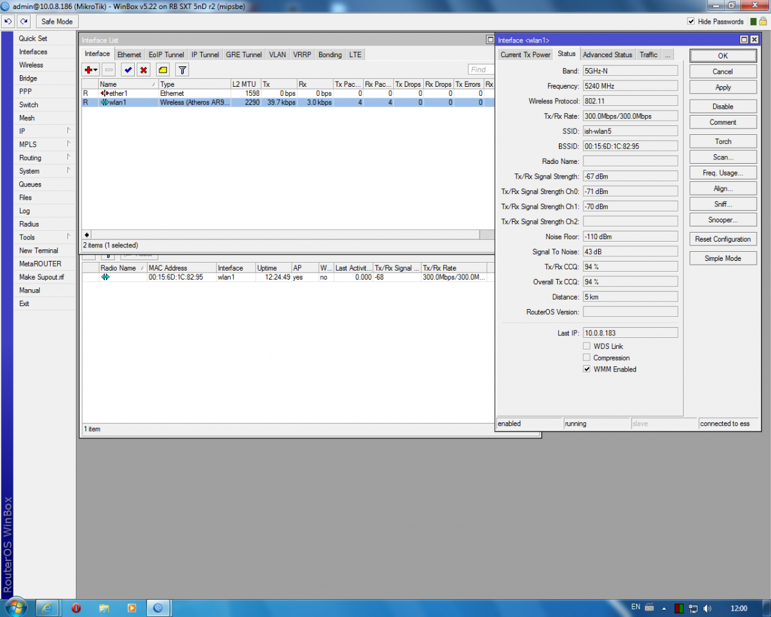Screen dimensions: 771x617
Task: Open the EoIP Tunnel tab
Action: pyautogui.click(x=166, y=55)
